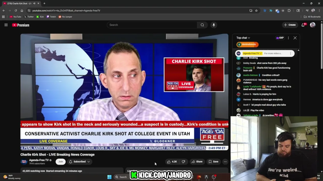Open the media controls music note

(x=307, y=11)
